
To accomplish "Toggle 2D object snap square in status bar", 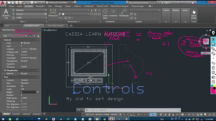I will coord(155,114).
